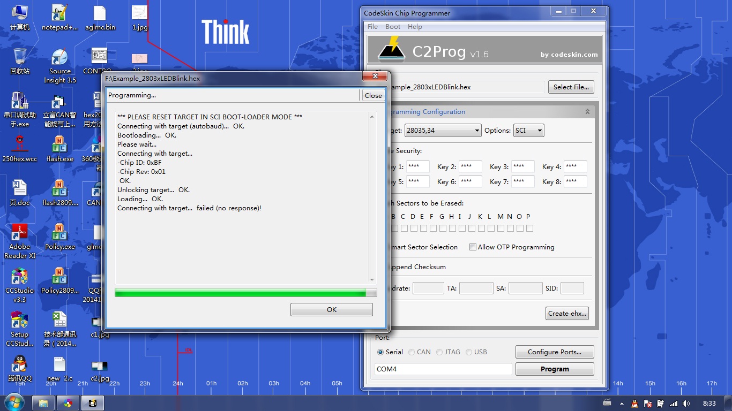Select the Setup CCStudio desktop icon
This screenshot has height=411, width=732.
pyautogui.click(x=20, y=329)
